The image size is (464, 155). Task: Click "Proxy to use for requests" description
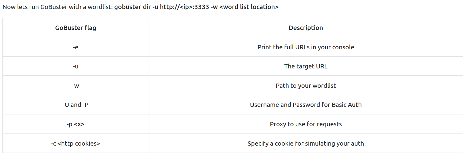click(x=306, y=124)
